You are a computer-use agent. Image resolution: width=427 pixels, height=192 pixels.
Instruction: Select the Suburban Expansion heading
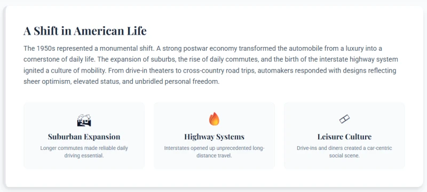pyautogui.click(x=84, y=137)
